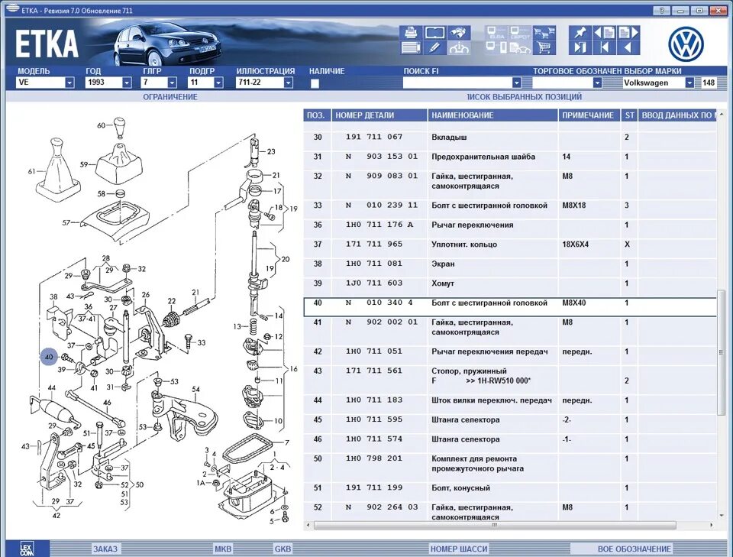Go to previous illustration page icon

[x=604, y=33]
